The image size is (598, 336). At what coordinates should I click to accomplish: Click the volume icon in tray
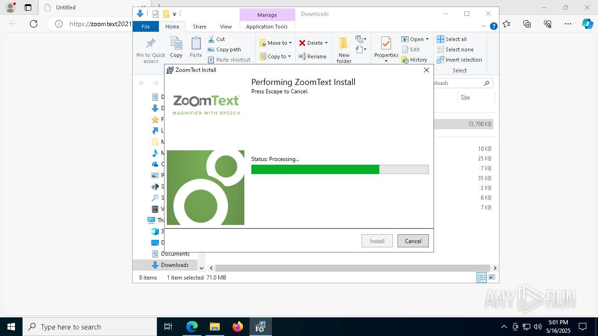538,327
